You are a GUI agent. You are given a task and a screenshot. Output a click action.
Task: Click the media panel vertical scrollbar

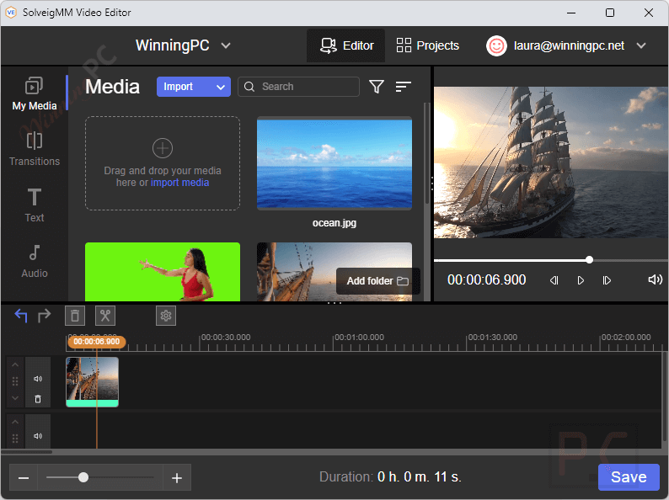tap(426, 153)
